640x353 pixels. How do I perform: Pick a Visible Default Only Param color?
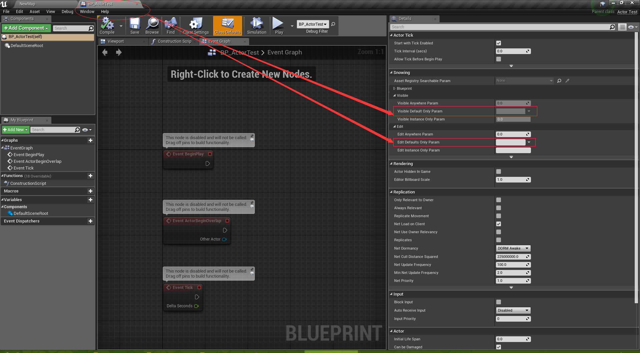[x=510, y=111]
